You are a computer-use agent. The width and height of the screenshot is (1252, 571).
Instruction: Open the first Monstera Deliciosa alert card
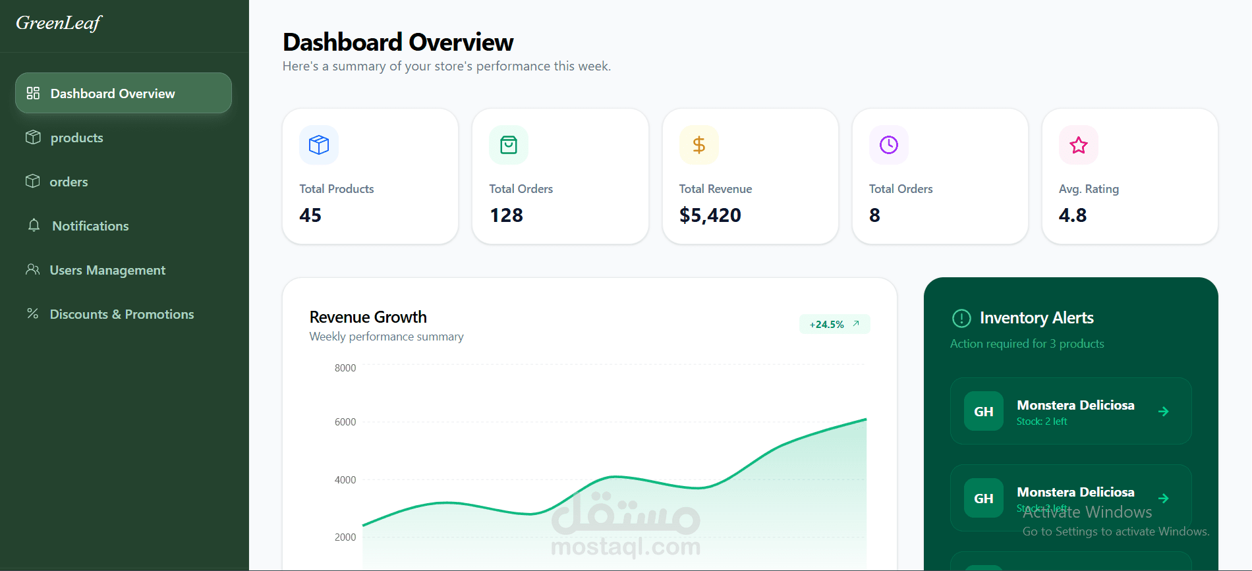point(1071,411)
